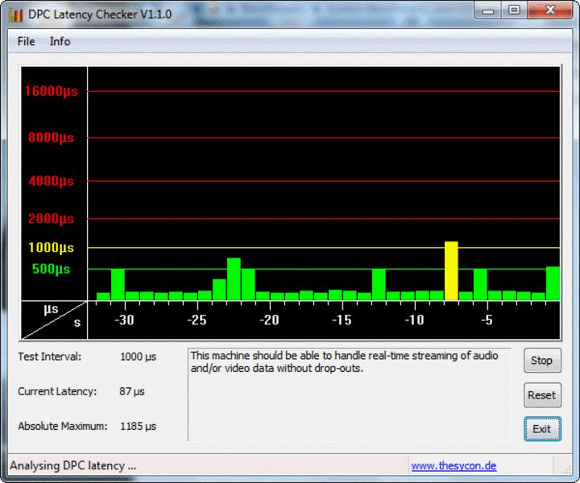Minimize the DPC Latency Checker window

tap(488, 10)
